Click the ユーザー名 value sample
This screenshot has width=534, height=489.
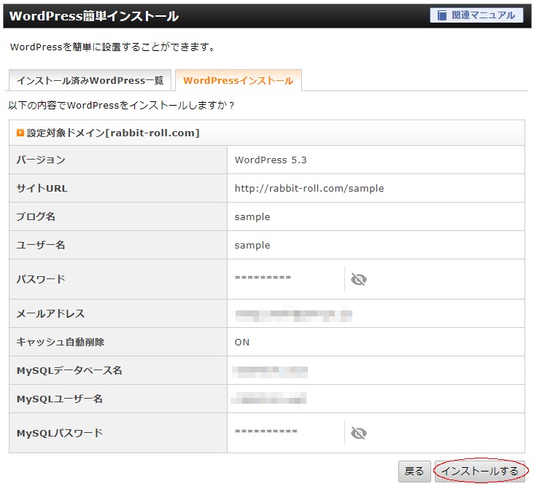click(x=252, y=246)
